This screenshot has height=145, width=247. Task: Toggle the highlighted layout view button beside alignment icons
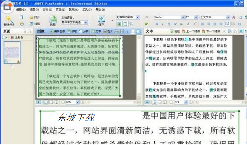227,24
